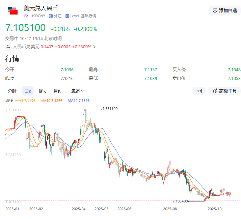The height and width of the screenshot is (219, 241).
Task: Toggle the MA20 moving average legend
Action: coord(79,101)
